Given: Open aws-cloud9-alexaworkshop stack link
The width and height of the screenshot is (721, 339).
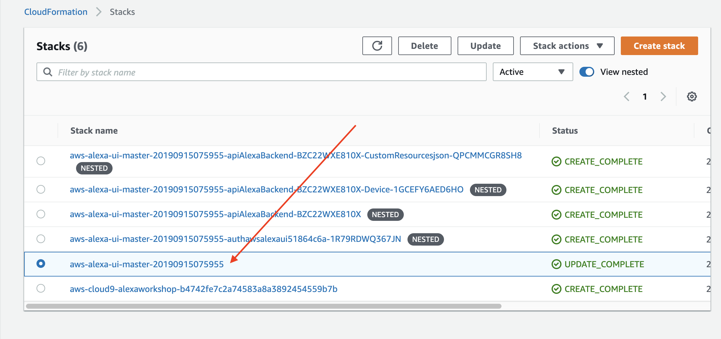Looking at the screenshot, I should (203, 289).
